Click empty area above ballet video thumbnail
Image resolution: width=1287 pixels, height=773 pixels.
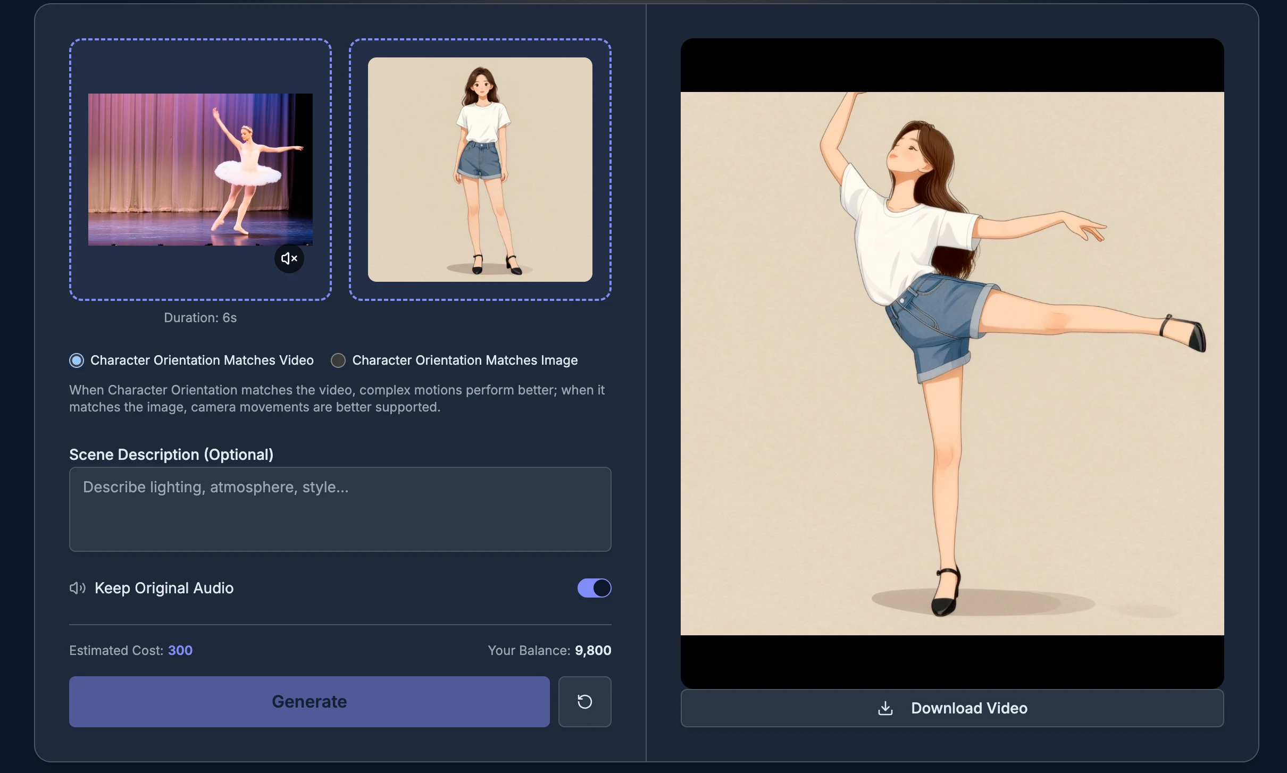[x=200, y=66]
